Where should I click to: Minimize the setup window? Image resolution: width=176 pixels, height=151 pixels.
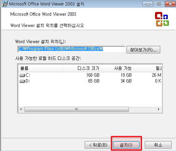[x=148, y=4]
